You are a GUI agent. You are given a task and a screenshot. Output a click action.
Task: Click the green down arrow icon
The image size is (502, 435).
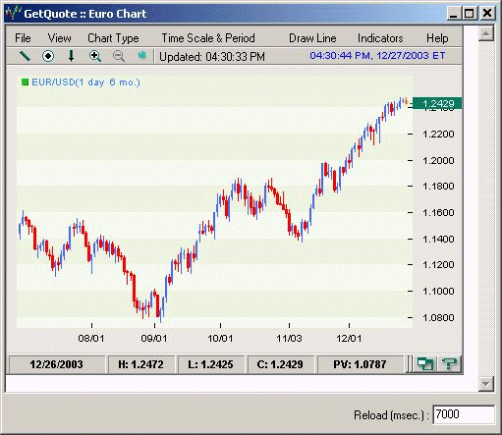71,56
